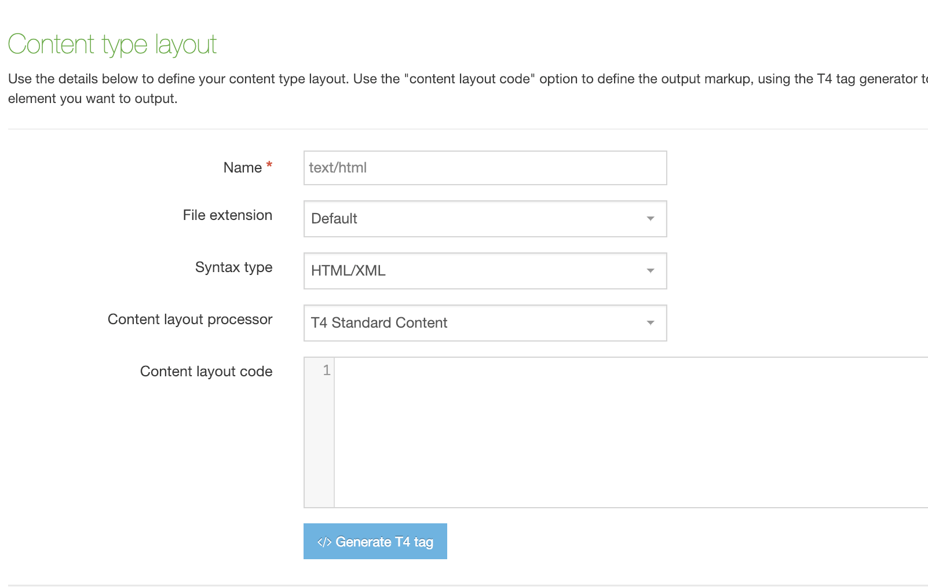Click the Content layout processor label

point(189,320)
